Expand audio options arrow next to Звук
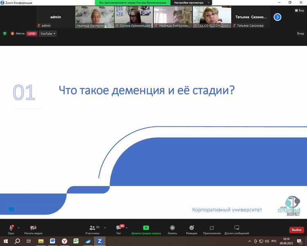This screenshot has width=307, height=246. coord(19,228)
